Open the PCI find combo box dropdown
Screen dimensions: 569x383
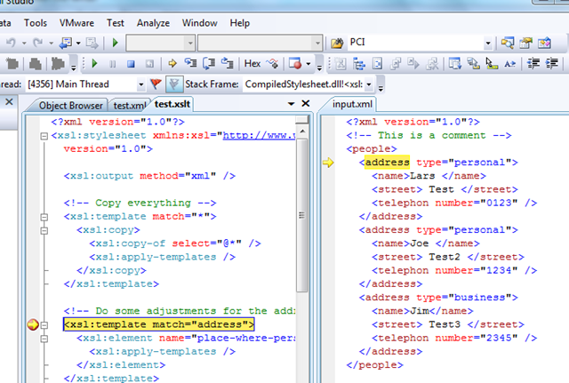pos(488,44)
